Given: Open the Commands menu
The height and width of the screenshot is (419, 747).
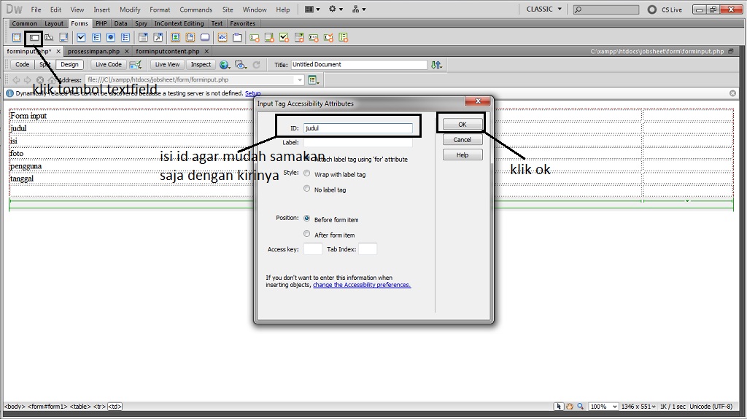Looking at the screenshot, I should tap(196, 9).
